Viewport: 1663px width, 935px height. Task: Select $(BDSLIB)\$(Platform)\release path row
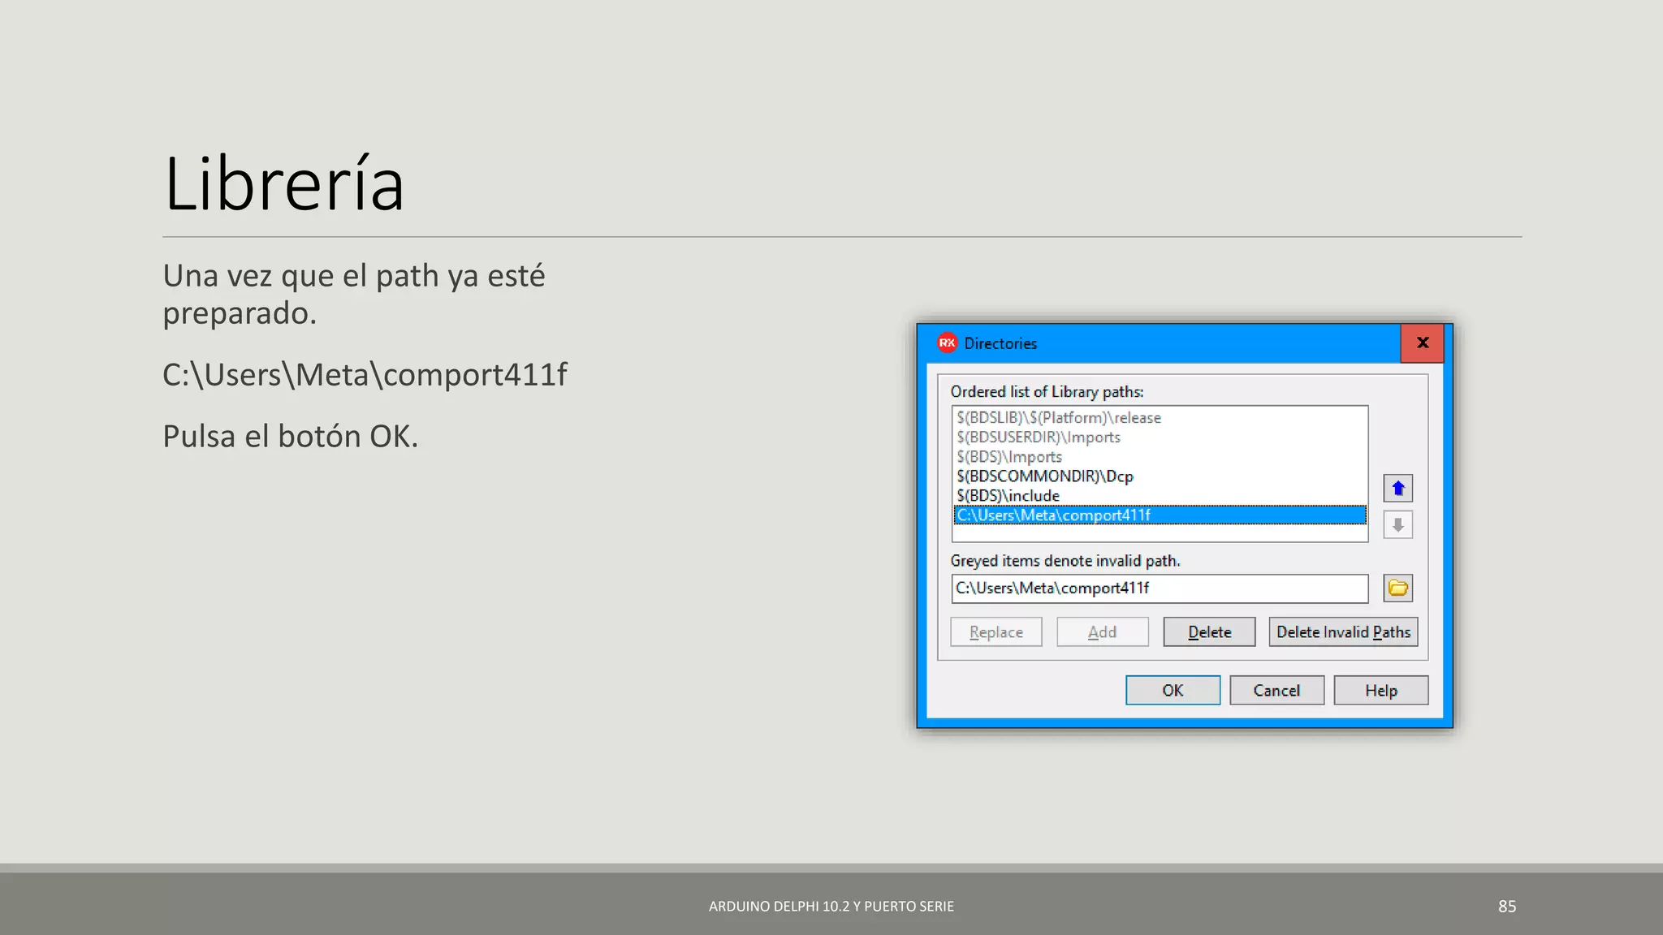point(1160,417)
